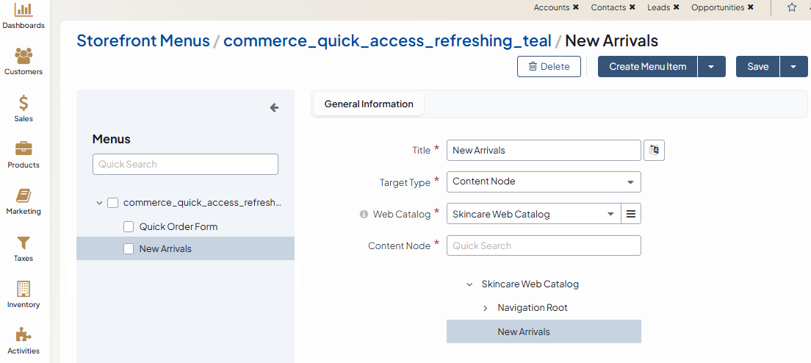811x363 pixels.
Task: Tick the New Arrivals menu checkbox
Action: click(x=129, y=249)
